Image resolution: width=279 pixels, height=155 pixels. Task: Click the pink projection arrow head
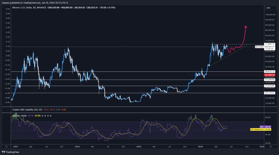pyautogui.click(x=245, y=27)
